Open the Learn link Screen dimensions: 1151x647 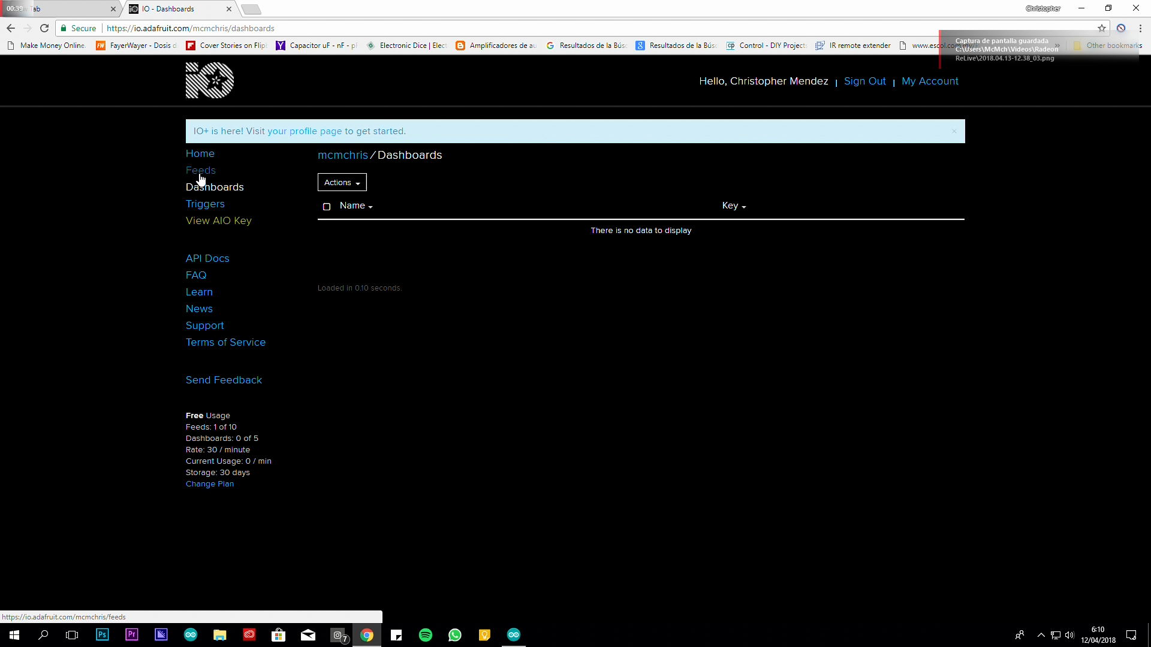click(199, 292)
